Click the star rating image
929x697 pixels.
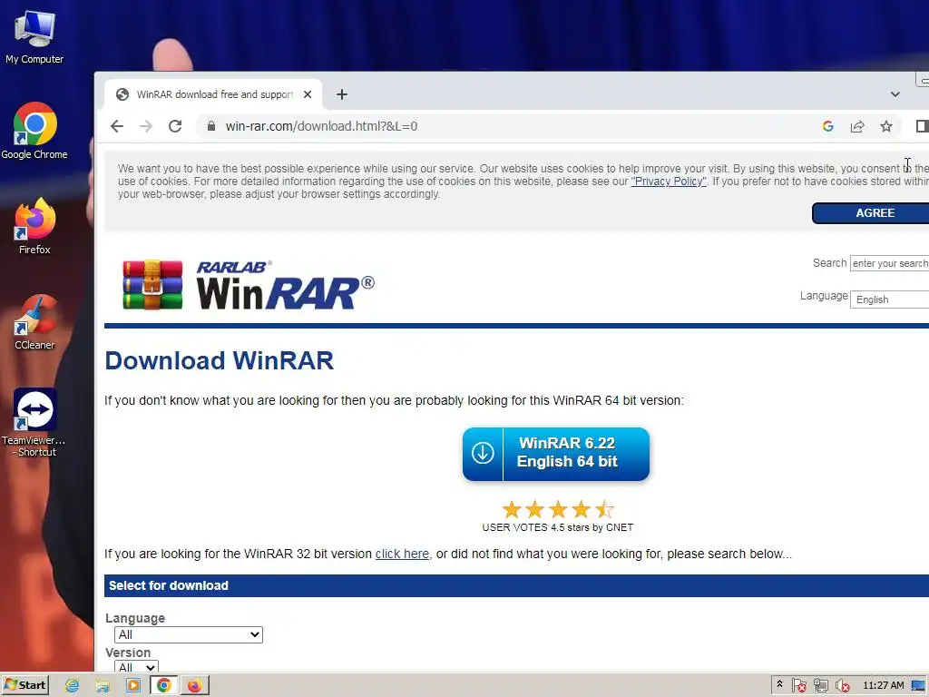click(558, 509)
